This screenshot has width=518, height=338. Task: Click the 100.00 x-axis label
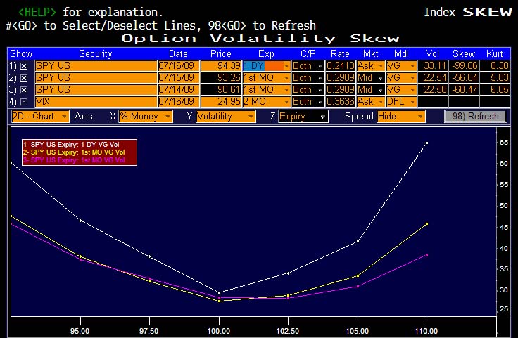tap(219, 331)
